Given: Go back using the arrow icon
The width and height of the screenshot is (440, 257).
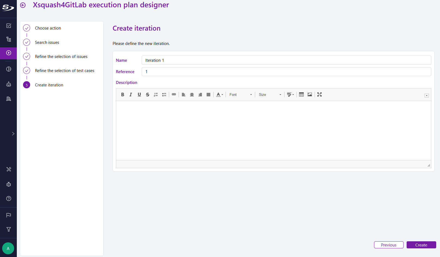Looking at the screenshot, I should pos(23,5).
